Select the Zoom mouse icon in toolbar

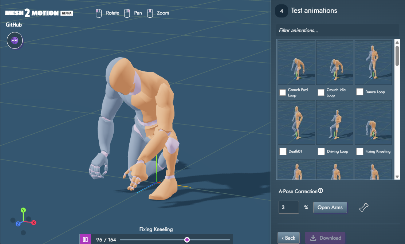click(150, 13)
